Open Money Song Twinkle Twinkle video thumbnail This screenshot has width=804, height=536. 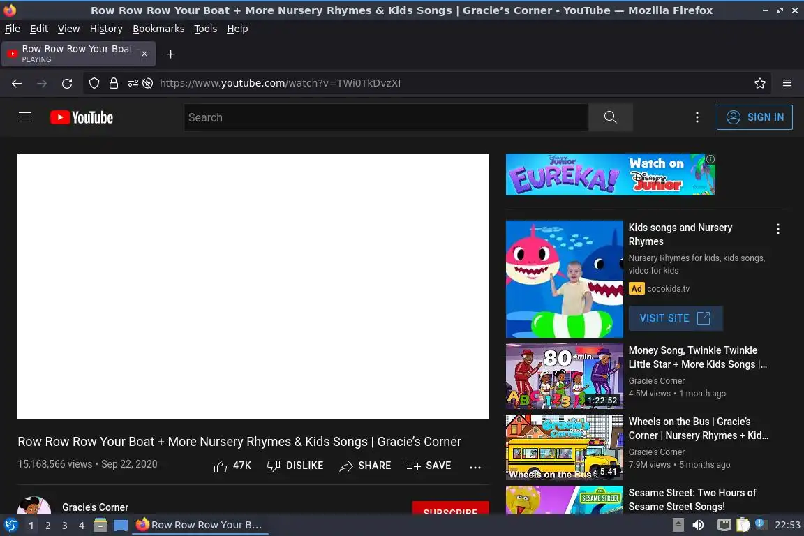[x=564, y=376]
